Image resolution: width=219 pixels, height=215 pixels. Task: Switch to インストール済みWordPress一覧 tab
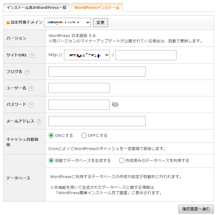tap(37, 7)
